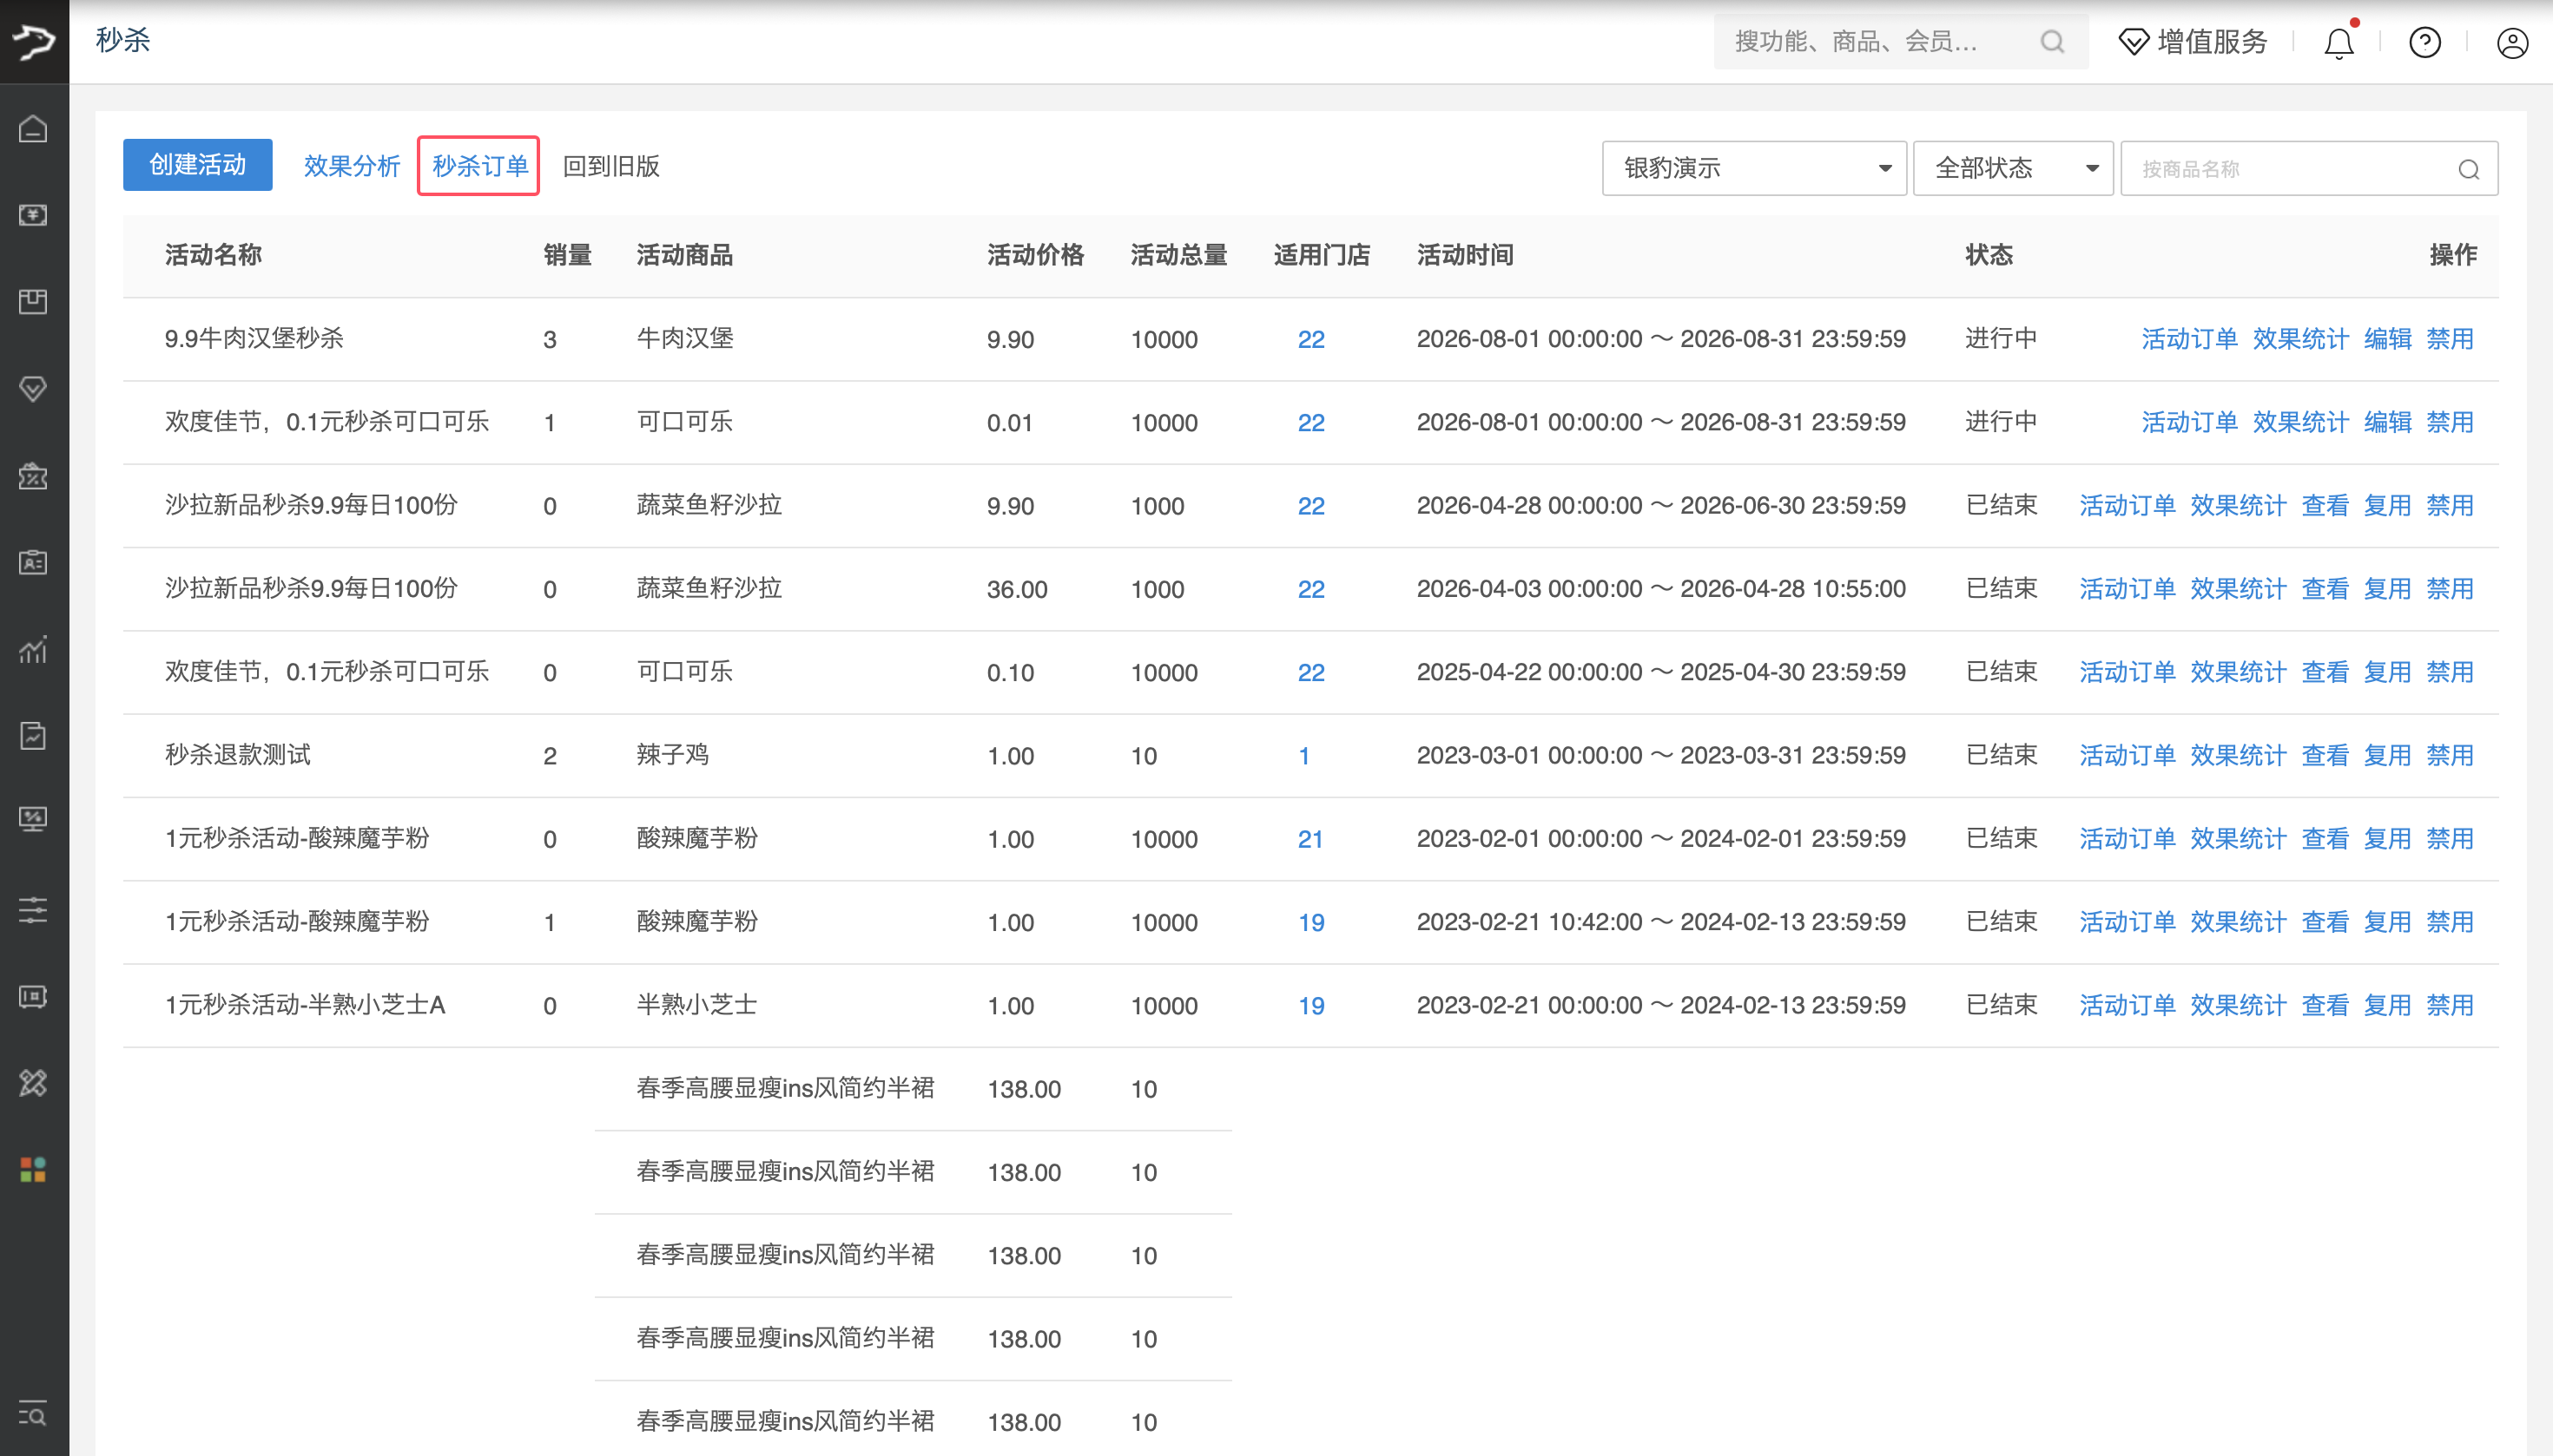
Task: Open the monitor percent sidebar icon
Action: coord(33,820)
